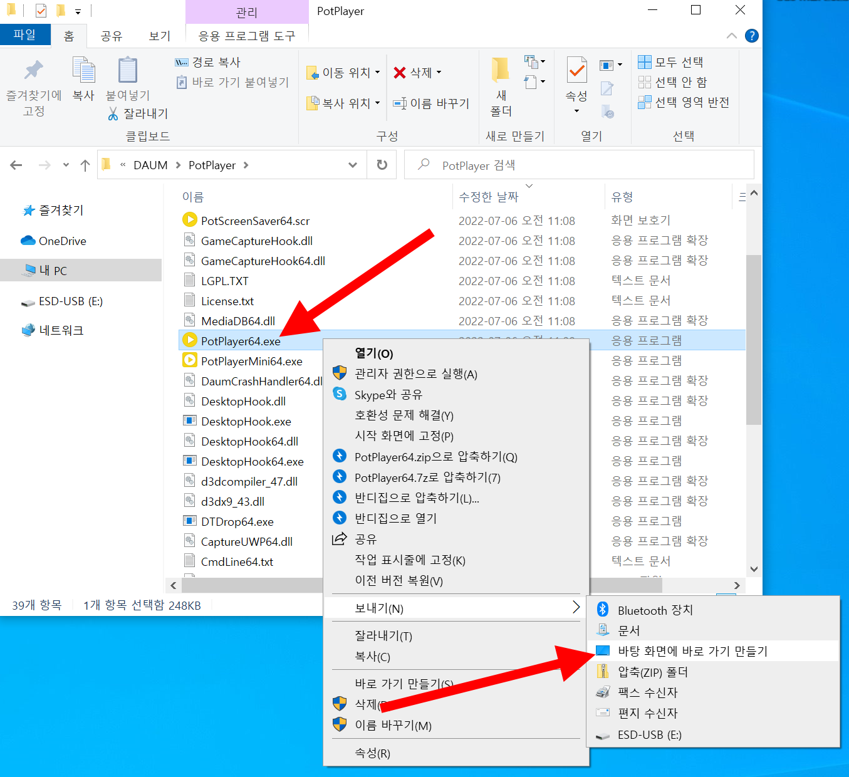
Task: Select This PC (내 PC) in sidebar
Action: pos(81,270)
